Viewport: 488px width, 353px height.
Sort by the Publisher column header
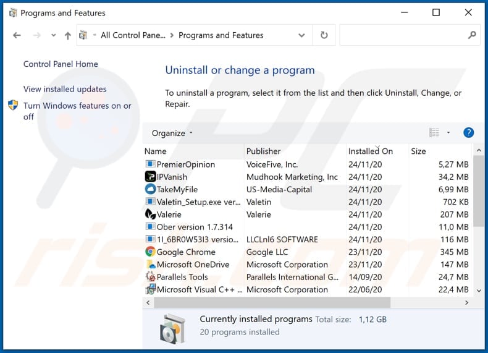[295, 151]
